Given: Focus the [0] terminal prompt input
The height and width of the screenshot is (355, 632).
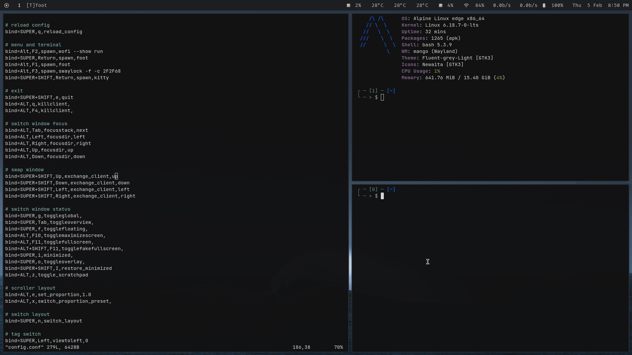Looking at the screenshot, I should coord(382,196).
